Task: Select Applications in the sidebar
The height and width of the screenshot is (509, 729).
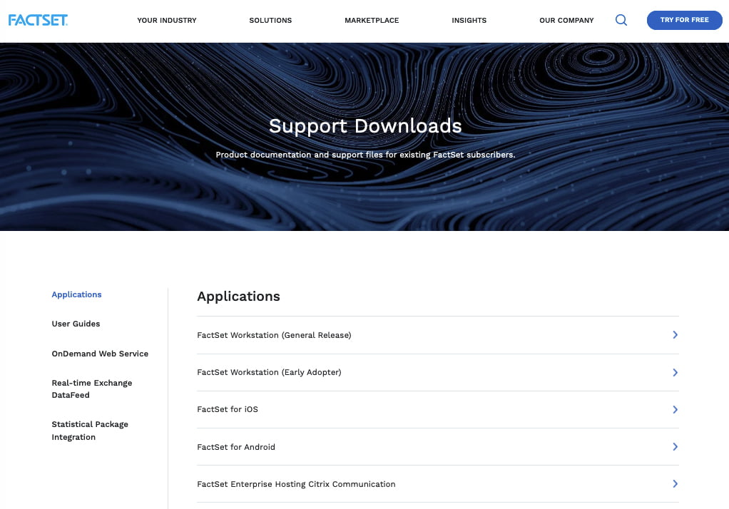Action: [x=77, y=294]
